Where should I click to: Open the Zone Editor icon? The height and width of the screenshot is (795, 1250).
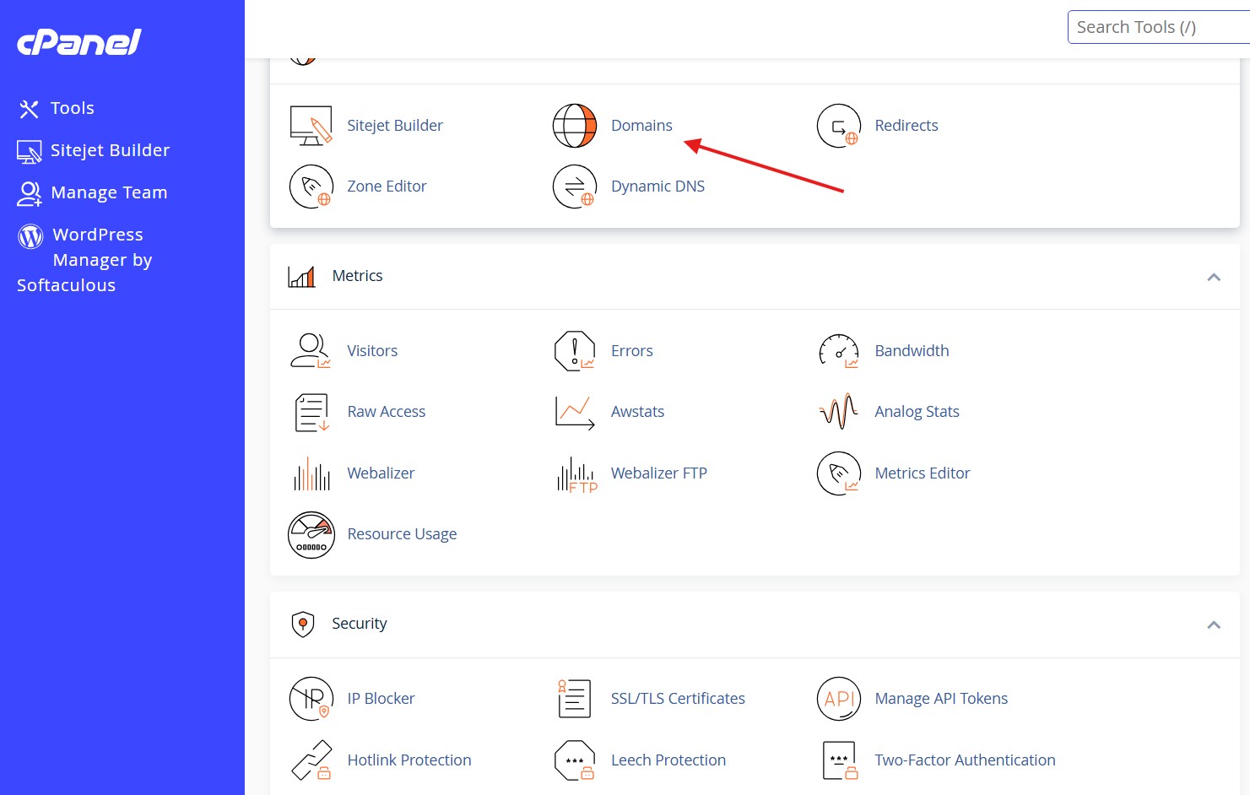pyautogui.click(x=311, y=187)
